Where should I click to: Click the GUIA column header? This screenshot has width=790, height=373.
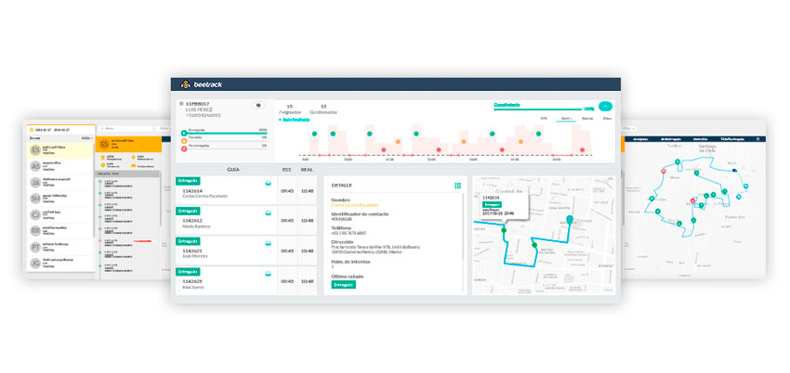click(234, 170)
